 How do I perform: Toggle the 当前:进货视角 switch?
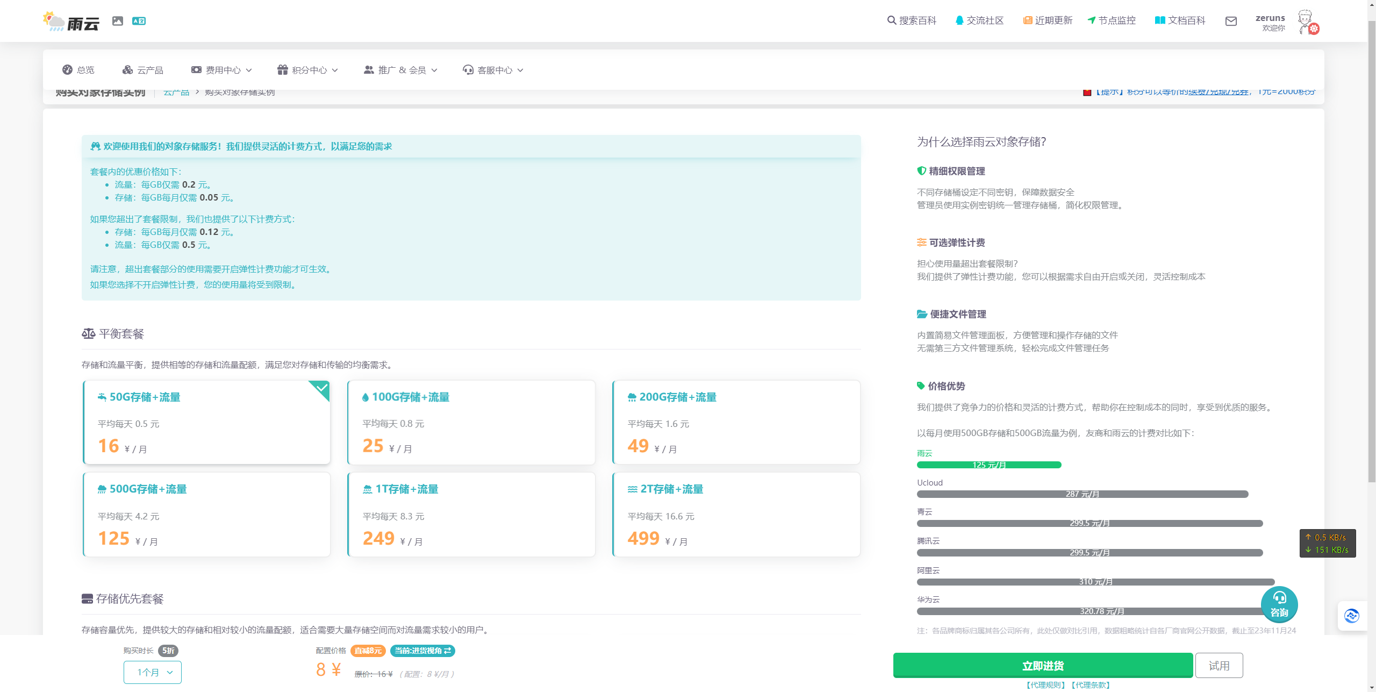coord(422,651)
